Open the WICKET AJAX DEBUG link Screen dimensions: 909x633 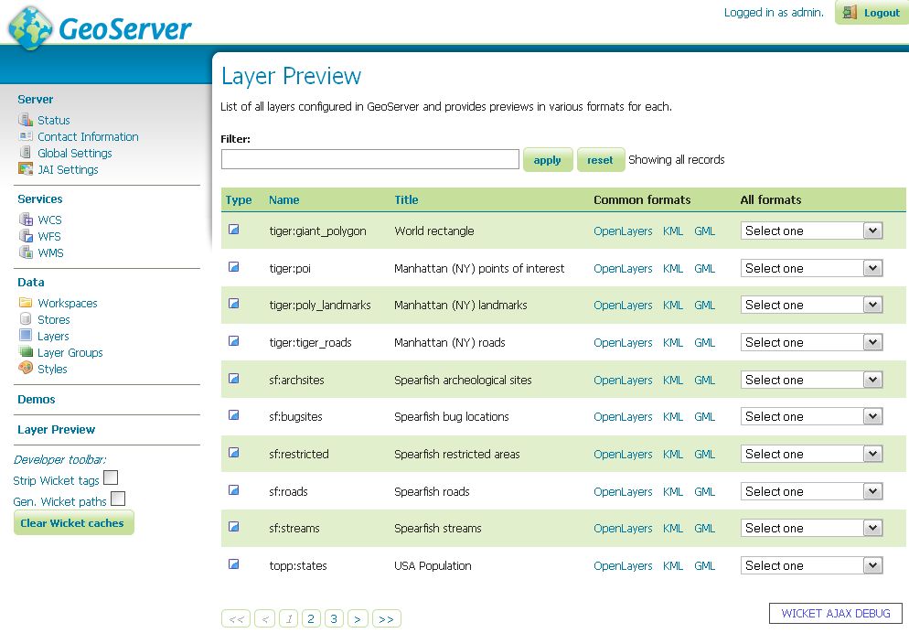pyautogui.click(x=836, y=613)
